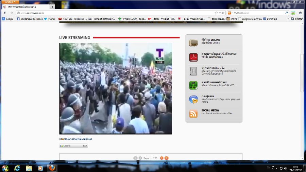Launch Internet Explorer from the taskbar
306x172 pixels.
pyautogui.click(x=17, y=168)
